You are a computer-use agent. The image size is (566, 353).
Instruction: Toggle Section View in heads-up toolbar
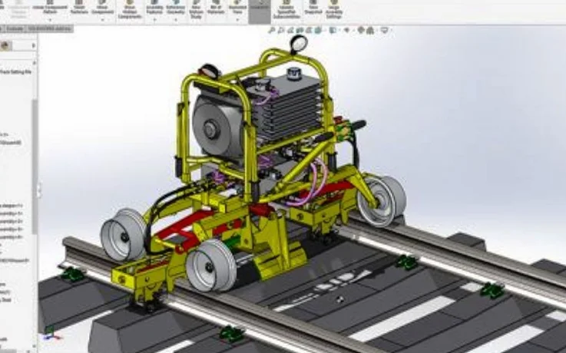click(x=300, y=31)
